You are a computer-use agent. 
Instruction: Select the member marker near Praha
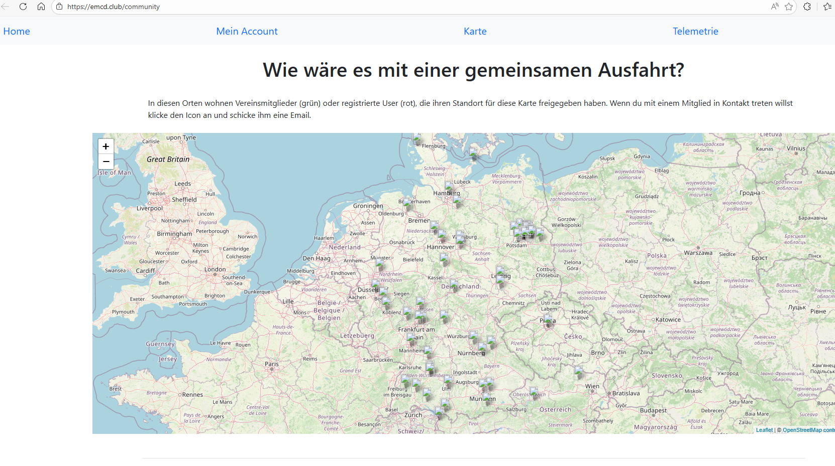(x=548, y=319)
